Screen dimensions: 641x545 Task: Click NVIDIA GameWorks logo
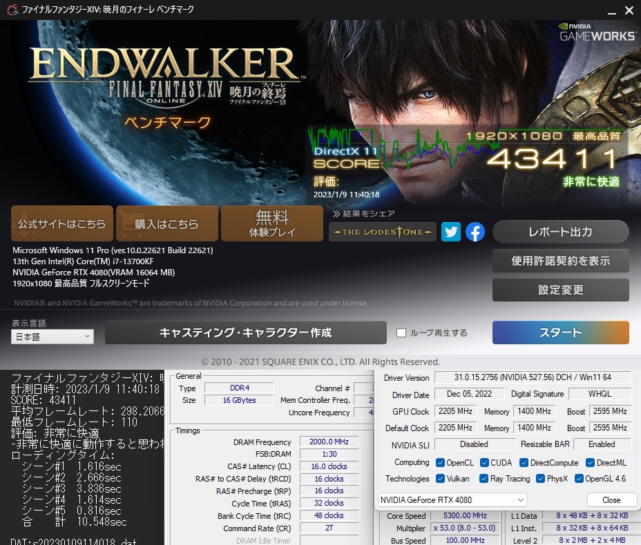click(597, 32)
